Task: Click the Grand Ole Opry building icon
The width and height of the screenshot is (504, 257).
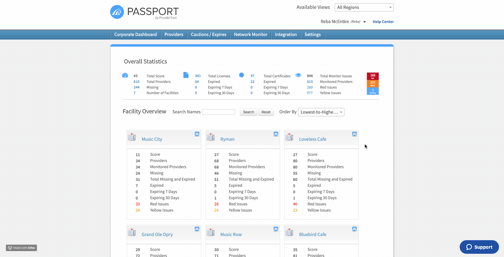Action: 132,233
